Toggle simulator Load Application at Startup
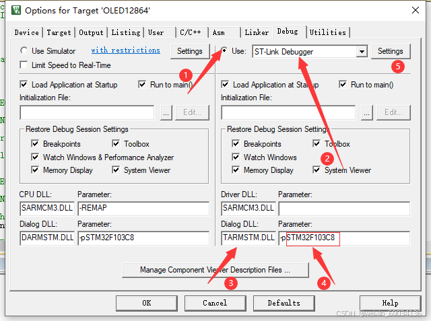 tap(24, 85)
